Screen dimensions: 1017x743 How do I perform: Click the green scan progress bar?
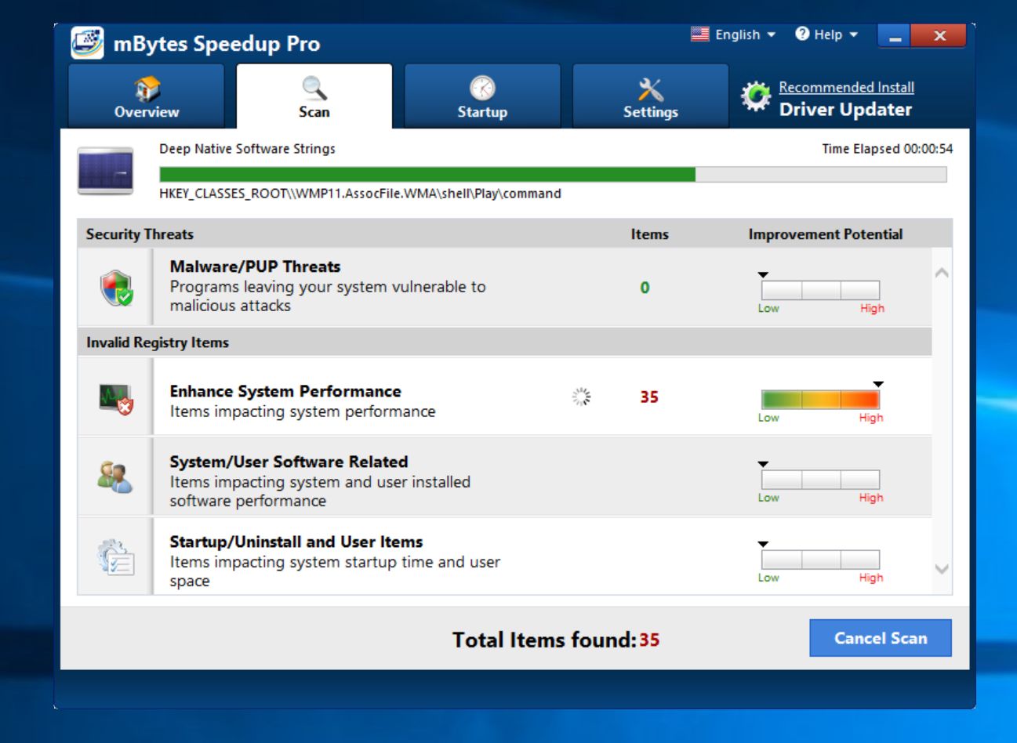pyautogui.click(x=553, y=174)
